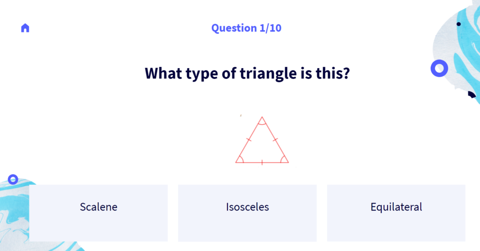Click the tick mark on triangle's left side
Screen dimensions: 480x251
coord(249,140)
